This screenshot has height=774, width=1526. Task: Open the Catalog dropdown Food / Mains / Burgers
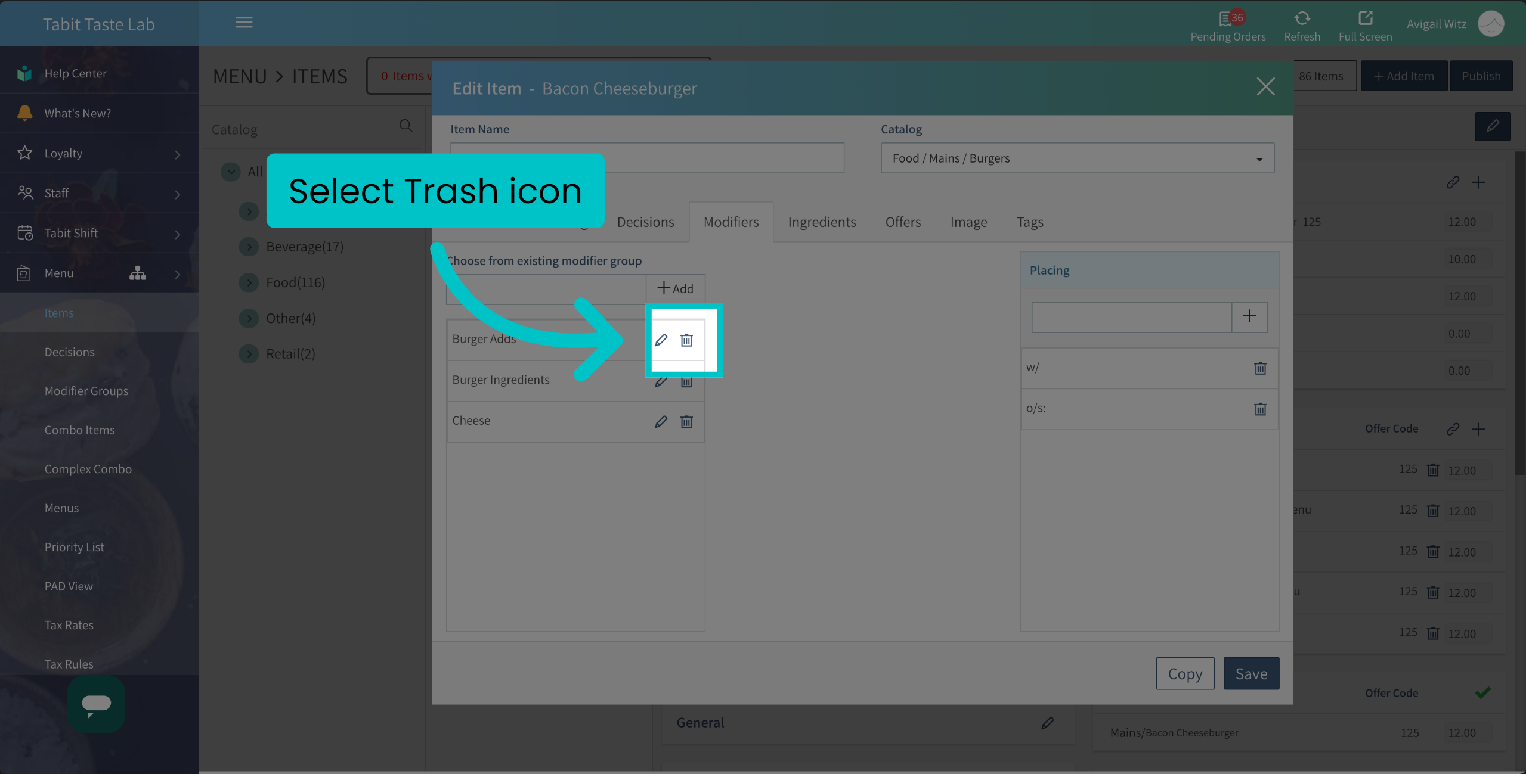1078,158
